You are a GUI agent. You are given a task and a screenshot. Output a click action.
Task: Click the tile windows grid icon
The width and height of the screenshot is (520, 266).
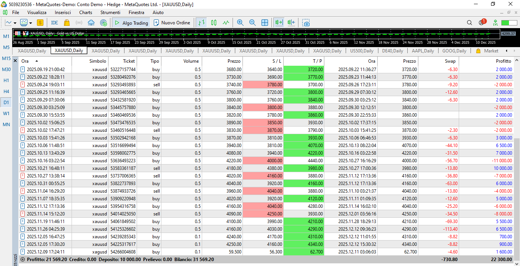[x=265, y=23]
